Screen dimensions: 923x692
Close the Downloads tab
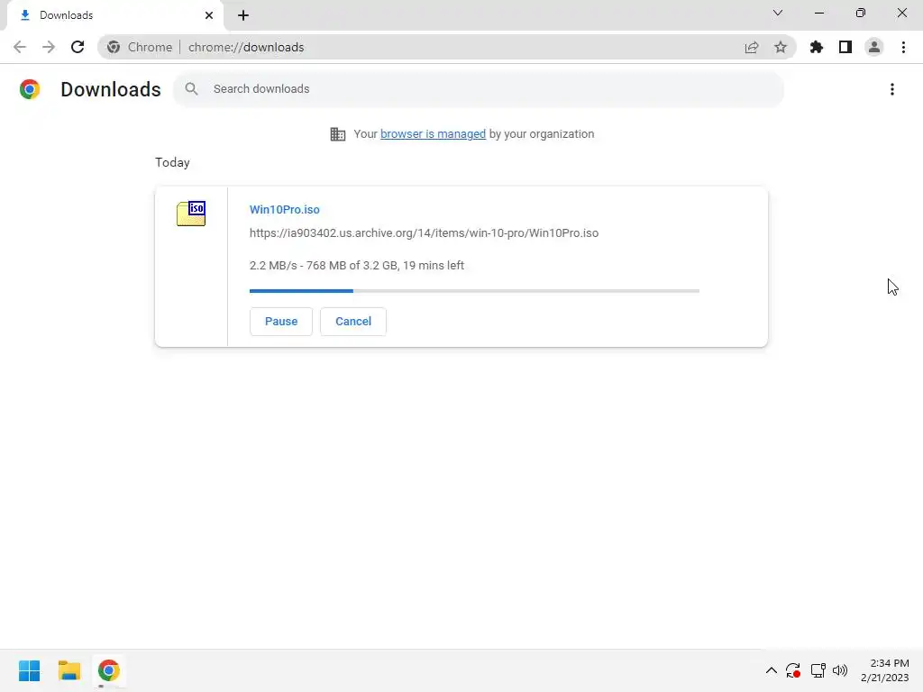pyautogui.click(x=209, y=15)
